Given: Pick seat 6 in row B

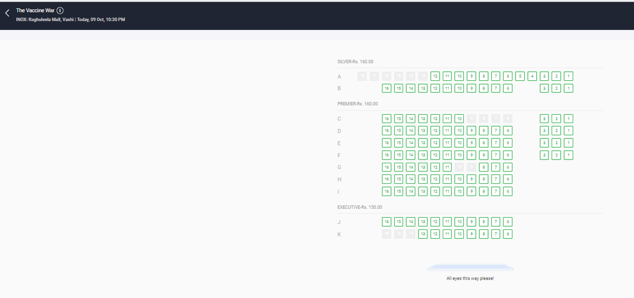Looking at the screenshot, I should 508,88.
